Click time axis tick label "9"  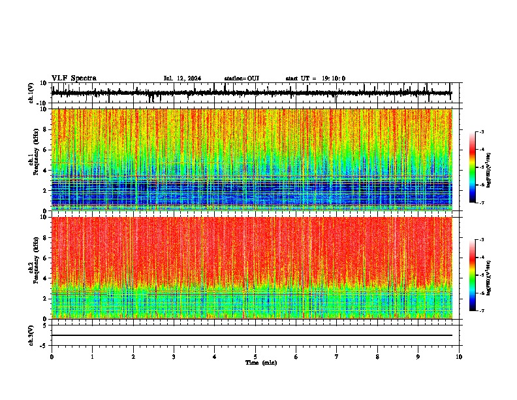coord(418,357)
